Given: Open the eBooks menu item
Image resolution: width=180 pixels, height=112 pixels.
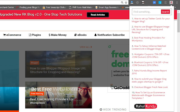Looking at the screenshot, I should [x=80, y=35].
